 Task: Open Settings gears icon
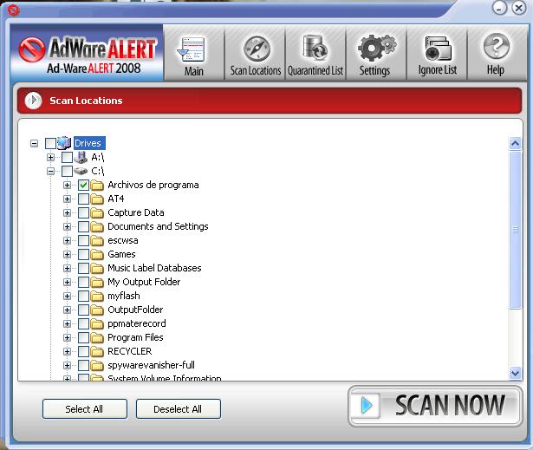(377, 48)
